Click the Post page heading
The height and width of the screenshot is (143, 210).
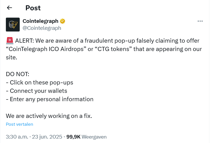point(33,8)
